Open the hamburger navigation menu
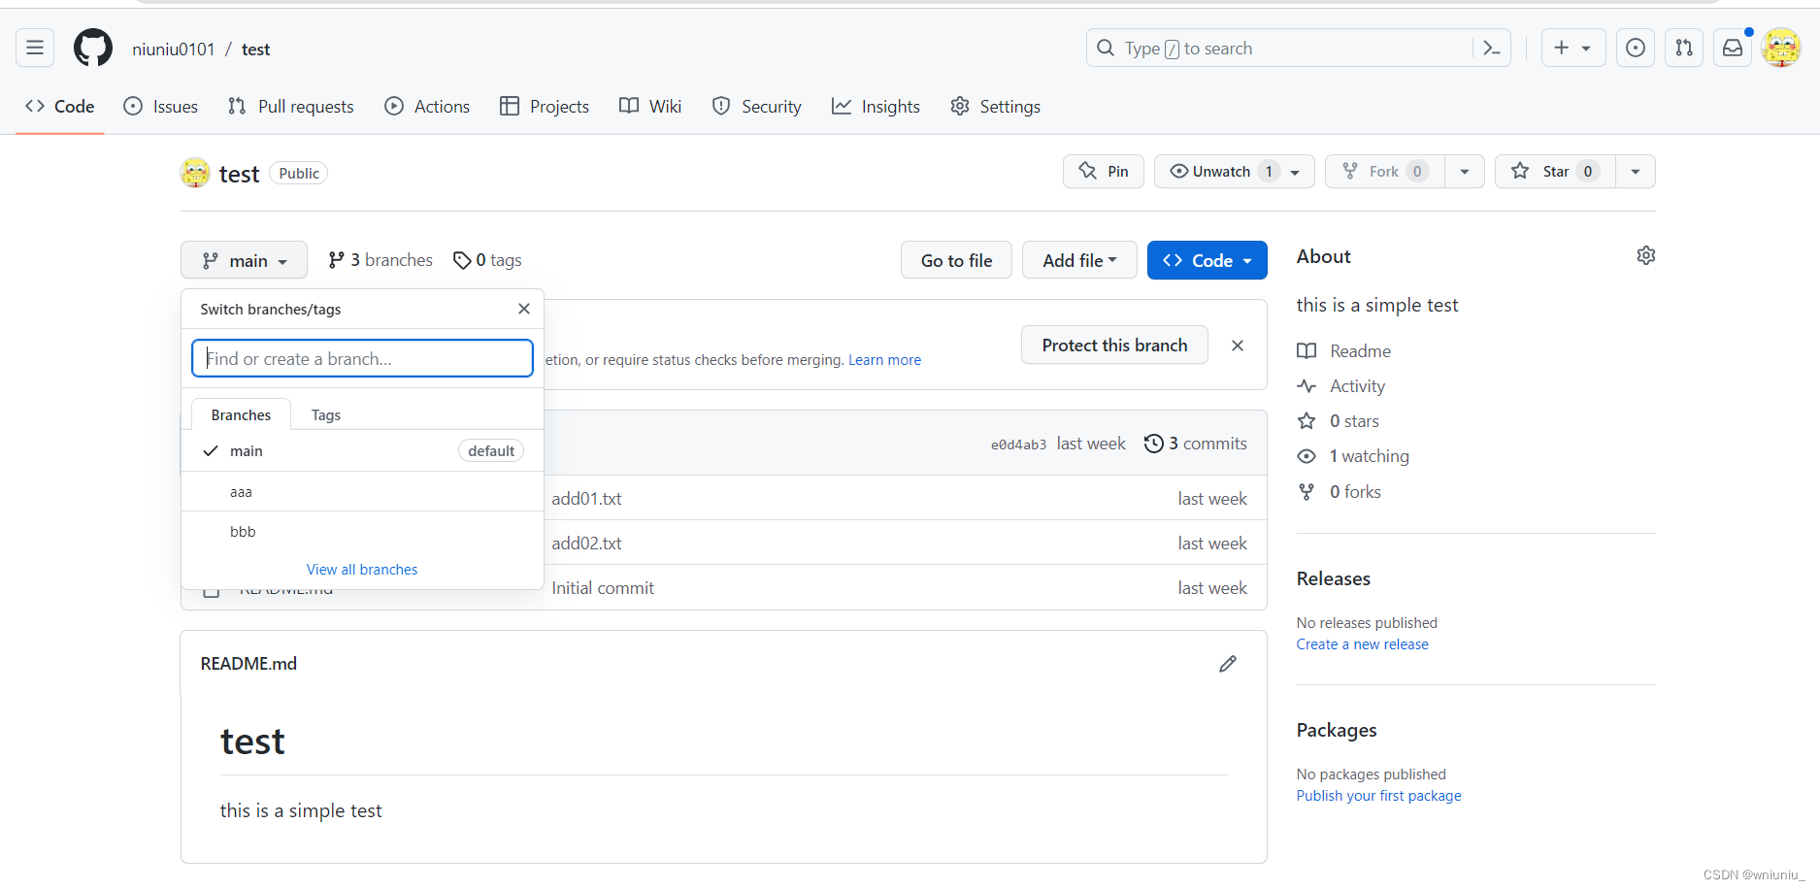This screenshot has height=890, width=1820. pos(35,48)
